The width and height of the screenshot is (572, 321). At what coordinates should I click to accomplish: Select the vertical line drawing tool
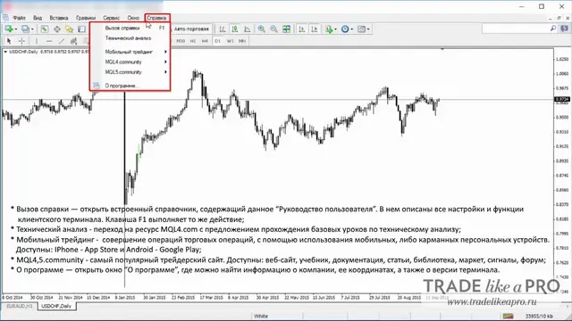36,41
